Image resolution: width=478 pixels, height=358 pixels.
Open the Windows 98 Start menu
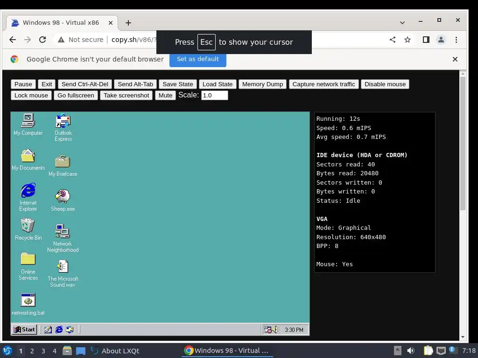click(24, 330)
